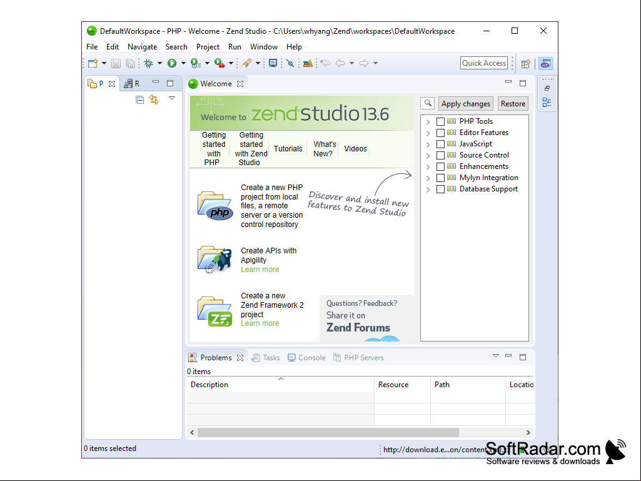Click the Description column header
This screenshot has height=481, width=641.
(280, 385)
